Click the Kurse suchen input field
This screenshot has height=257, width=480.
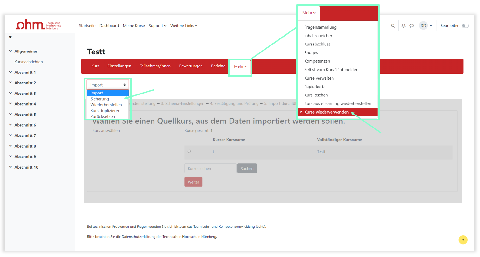coord(210,168)
